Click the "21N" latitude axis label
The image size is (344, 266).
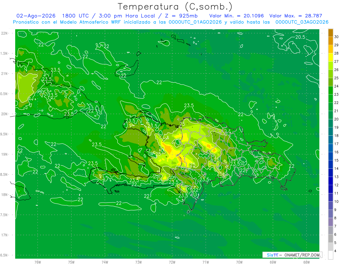pyautogui.click(x=5, y=73)
